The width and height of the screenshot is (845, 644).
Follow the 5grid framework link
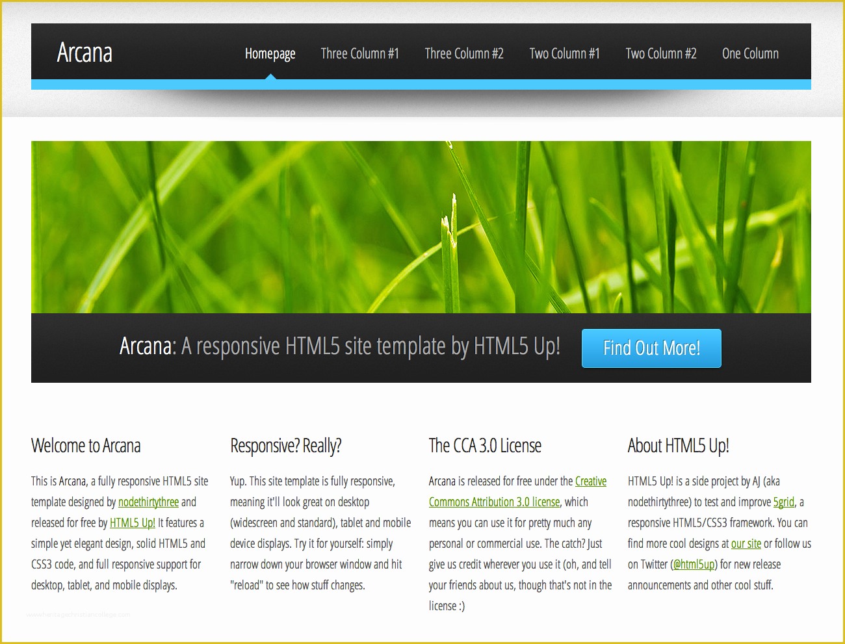(x=783, y=502)
